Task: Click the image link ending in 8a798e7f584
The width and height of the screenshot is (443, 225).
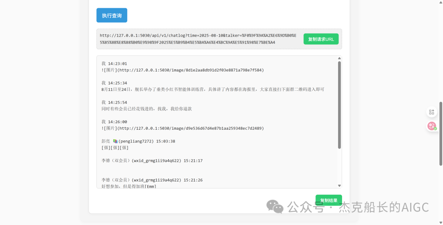Action: pos(183,70)
